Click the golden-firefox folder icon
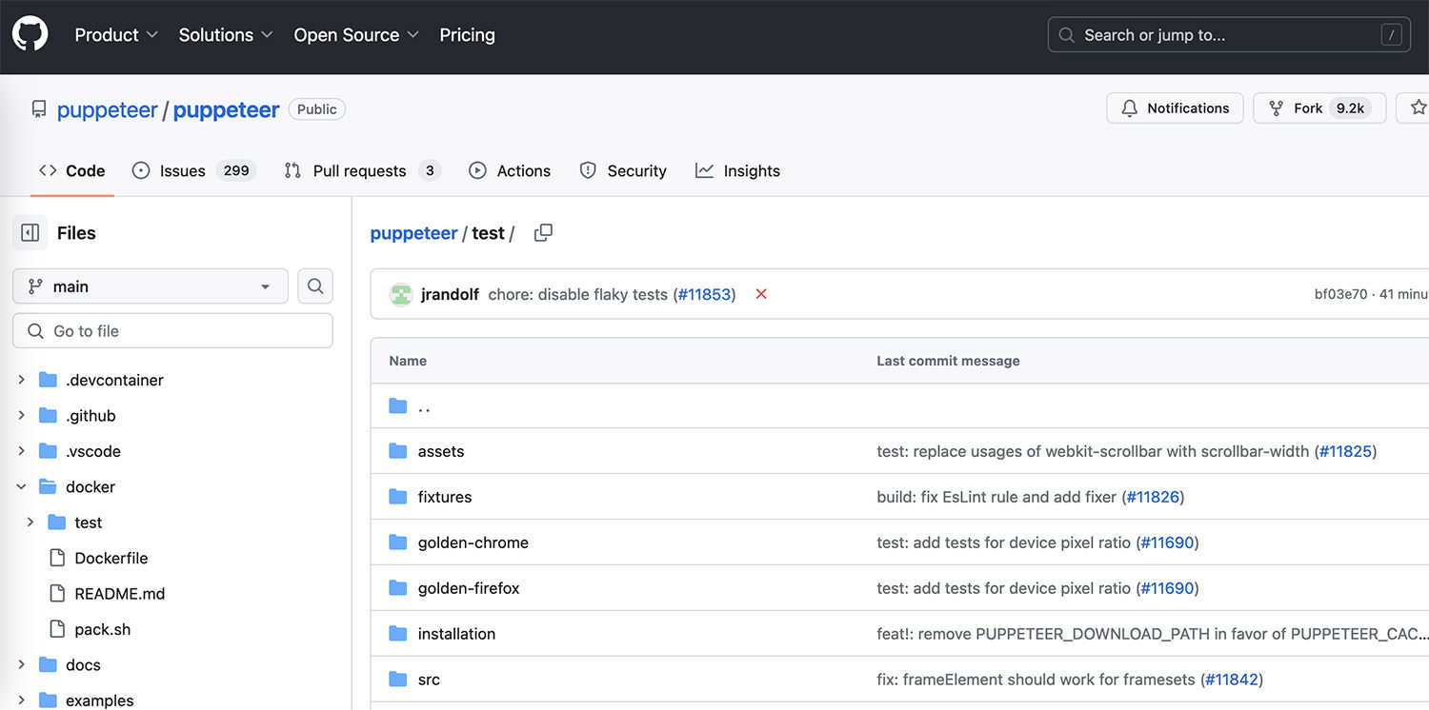The image size is (1429, 710). coord(398,588)
